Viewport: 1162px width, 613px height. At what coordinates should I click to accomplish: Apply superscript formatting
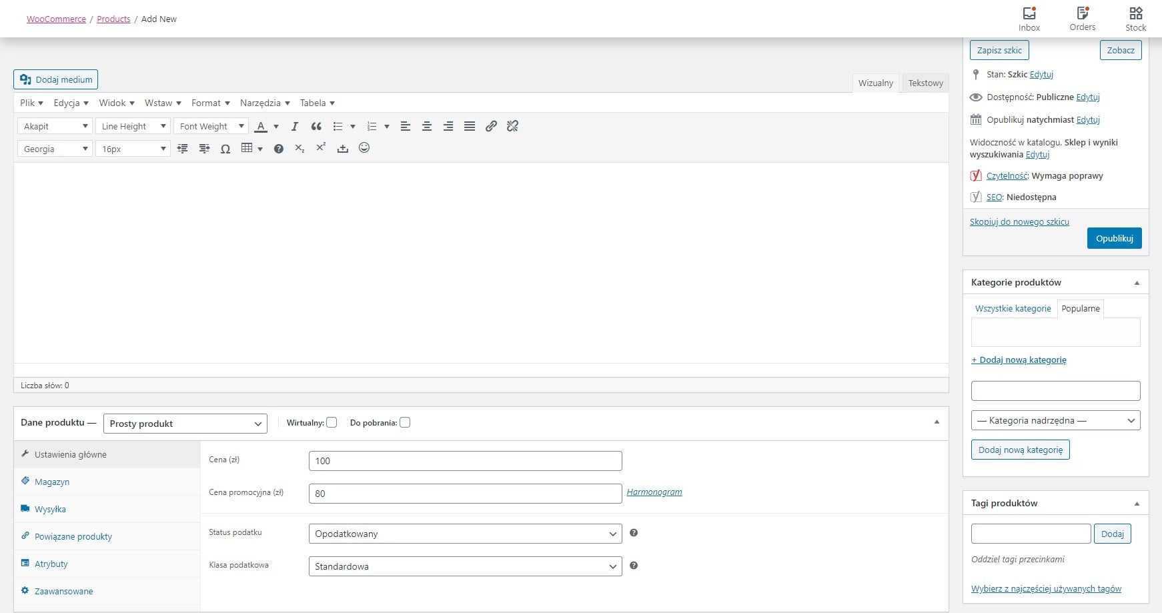click(x=321, y=148)
